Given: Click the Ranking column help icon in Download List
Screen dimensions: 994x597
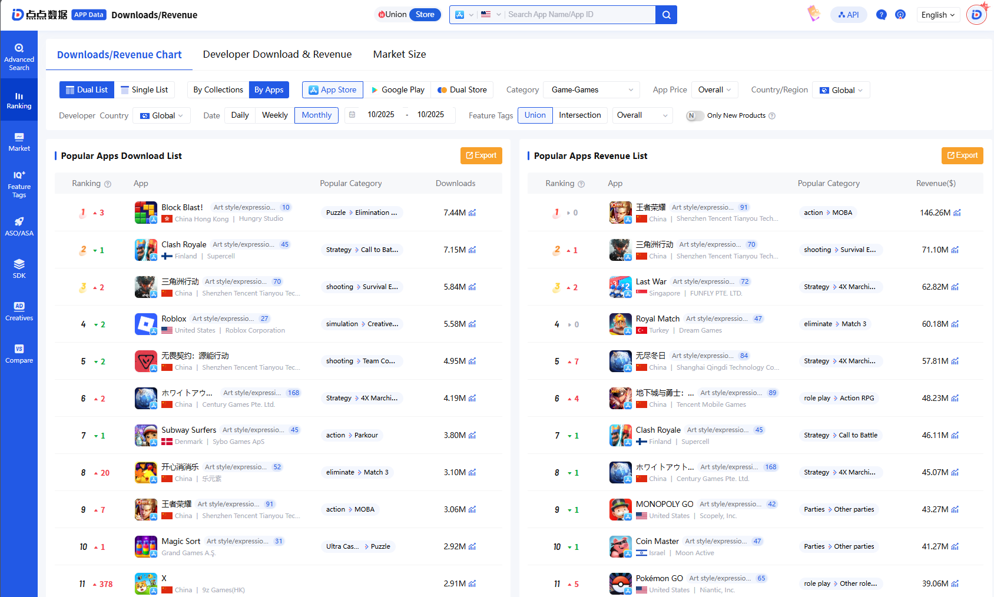Looking at the screenshot, I should (x=108, y=184).
